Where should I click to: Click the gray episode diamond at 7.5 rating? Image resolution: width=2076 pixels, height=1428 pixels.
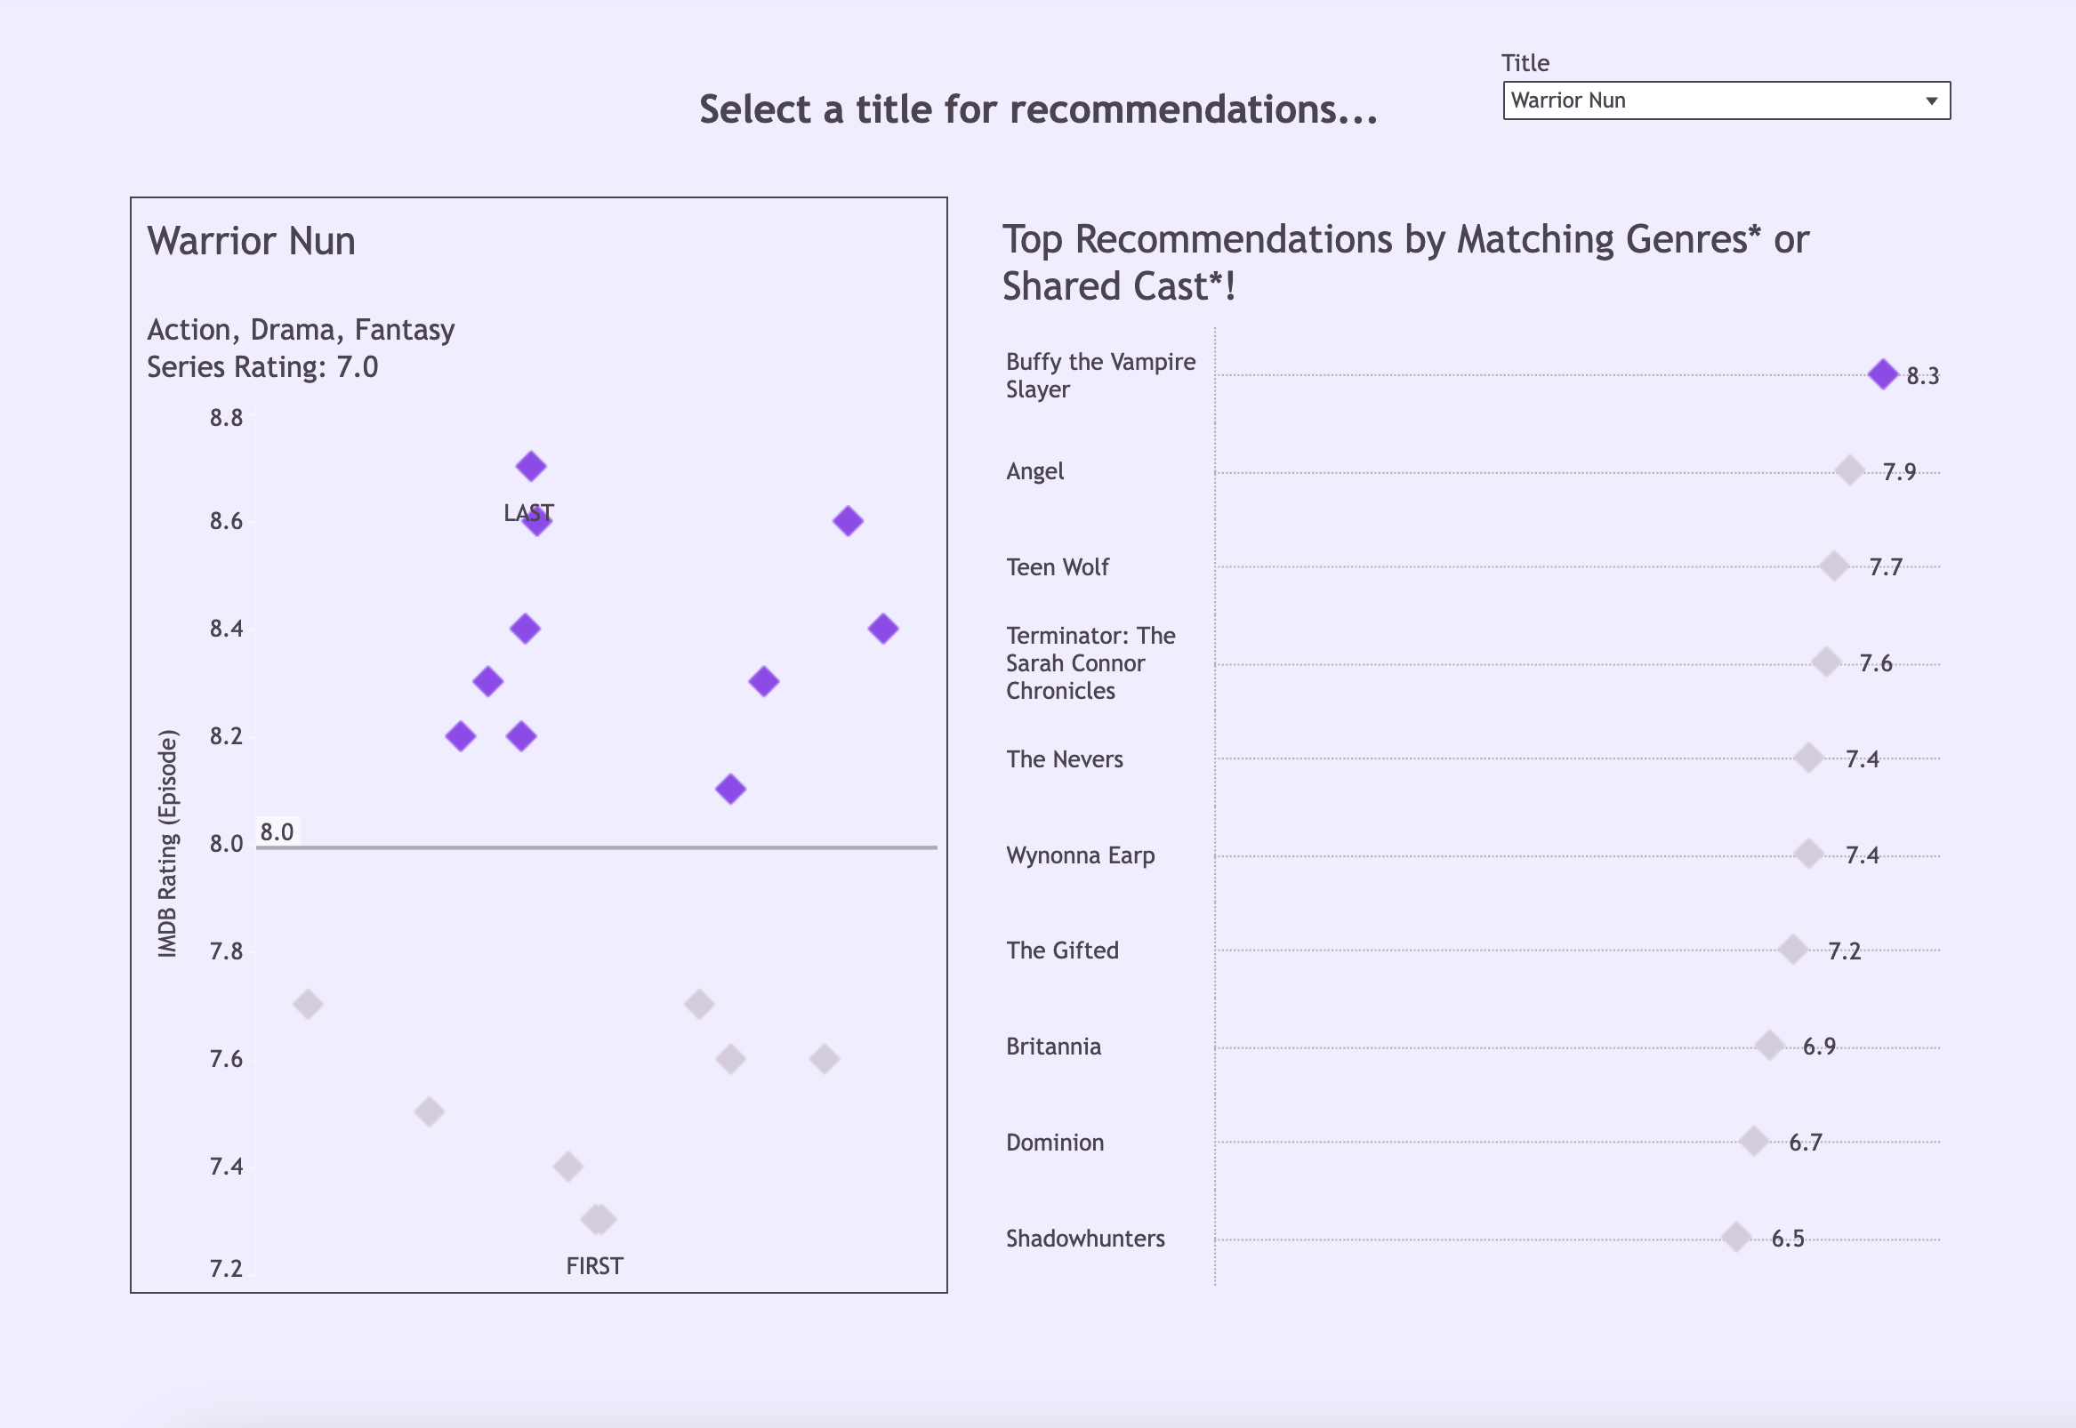tap(429, 1112)
